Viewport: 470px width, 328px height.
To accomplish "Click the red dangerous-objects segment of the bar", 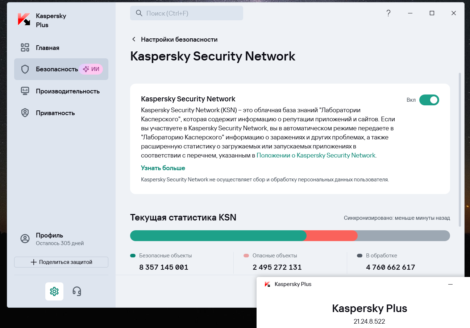I will tap(332, 236).
